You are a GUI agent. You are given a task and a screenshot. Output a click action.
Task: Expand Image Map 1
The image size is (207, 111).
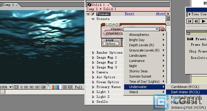point(93,58)
